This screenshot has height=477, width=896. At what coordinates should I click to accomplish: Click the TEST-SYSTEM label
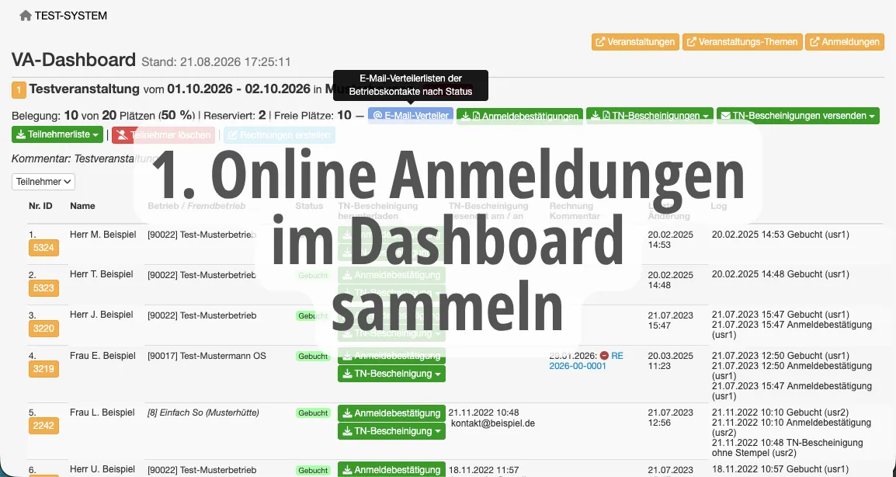tap(71, 16)
